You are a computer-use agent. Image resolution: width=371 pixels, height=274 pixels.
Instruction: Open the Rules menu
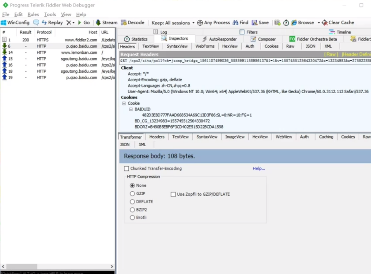pyautogui.click(x=33, y=14)
